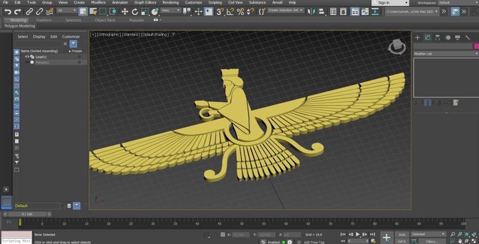Click the Align tool icon

tap(321, 12)
